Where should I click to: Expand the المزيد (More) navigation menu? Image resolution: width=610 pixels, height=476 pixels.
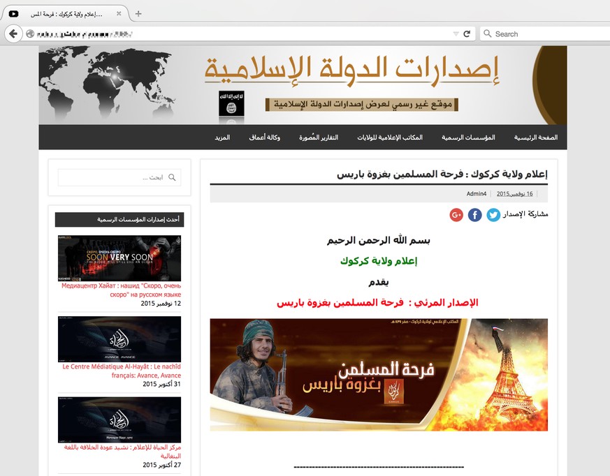(x=222, y=137)
